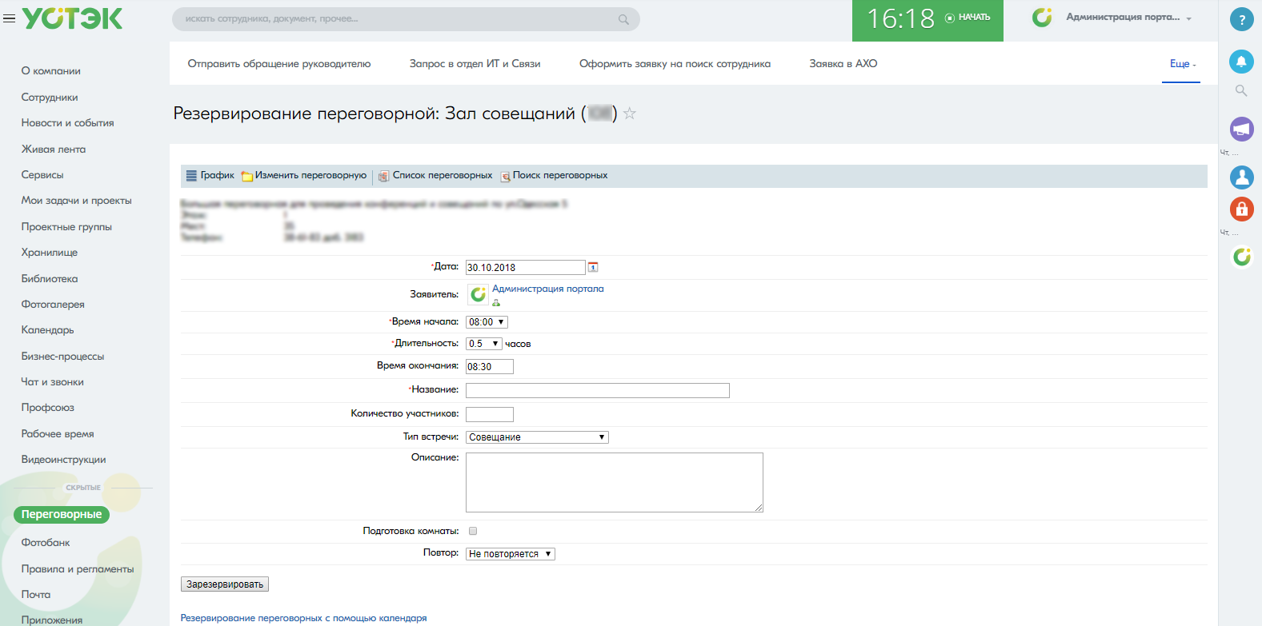Open the Тип встречи dropdown
The image size is (1262, 626).
coord(537,437)
